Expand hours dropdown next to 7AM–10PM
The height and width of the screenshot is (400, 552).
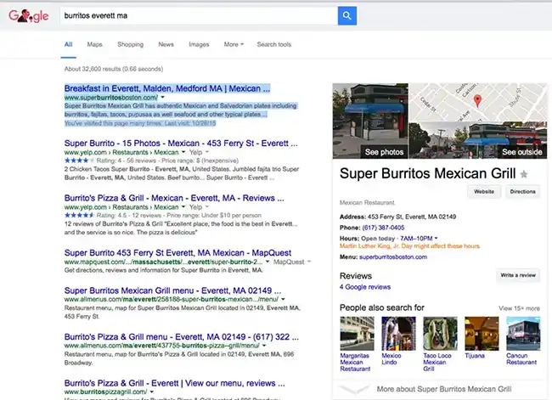pos(437,239)
